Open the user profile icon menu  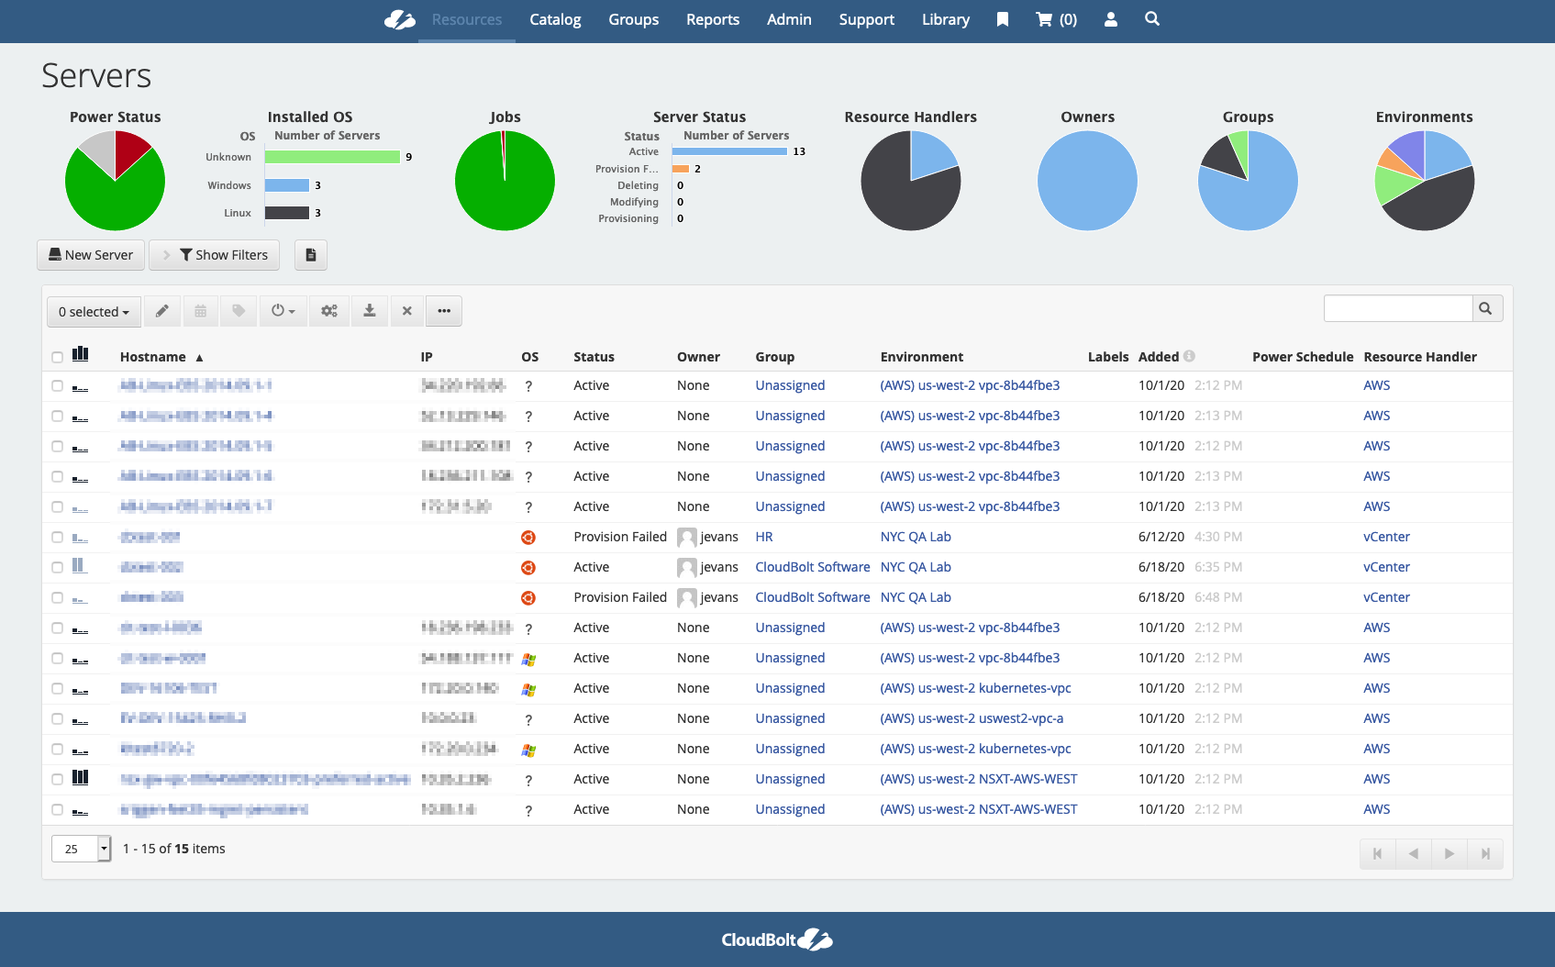tap(1111, 19)
